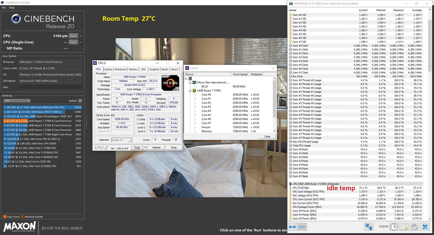Image resolution: width=434 pixels, height=235 pixels.
Task: Click the Validate button in CPU-Z
Action: point(156,148)
